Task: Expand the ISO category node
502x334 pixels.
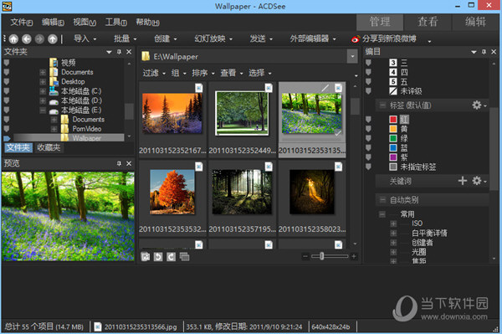Action: click(393, 224)
